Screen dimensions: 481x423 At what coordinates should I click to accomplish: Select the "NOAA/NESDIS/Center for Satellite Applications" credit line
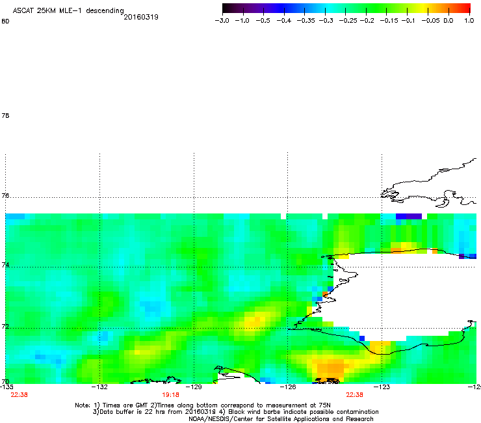pos(281,419)
